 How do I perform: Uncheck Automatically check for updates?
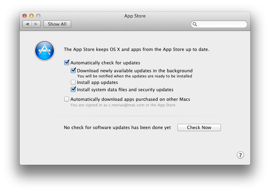(67, 63)
